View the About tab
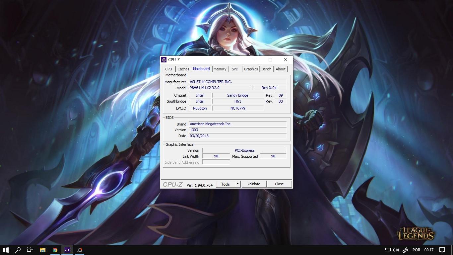Screen dimensions: 453x255 click(281, 69)
